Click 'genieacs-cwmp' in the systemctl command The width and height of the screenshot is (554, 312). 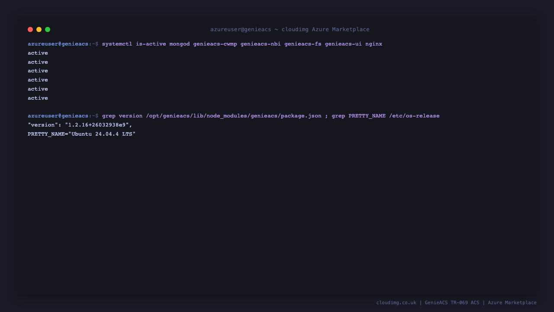tap(215, 44)
